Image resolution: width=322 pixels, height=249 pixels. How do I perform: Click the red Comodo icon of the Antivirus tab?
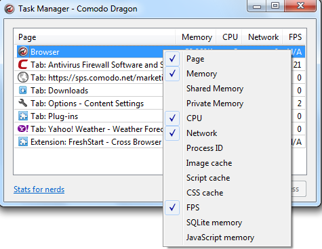[23, 64]
